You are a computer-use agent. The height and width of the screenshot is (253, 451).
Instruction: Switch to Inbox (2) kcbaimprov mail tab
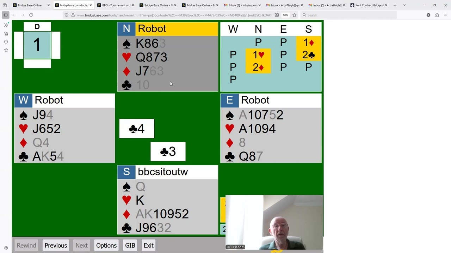click(x=242, y=5)
